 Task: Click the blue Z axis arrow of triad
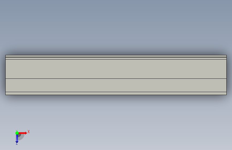click(x=17, y=139)
